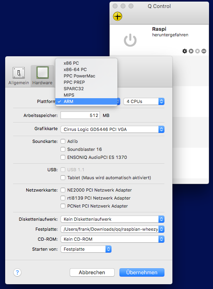Toggle Tablet USB option checkbox
The image size is (213, 289).
63,178
